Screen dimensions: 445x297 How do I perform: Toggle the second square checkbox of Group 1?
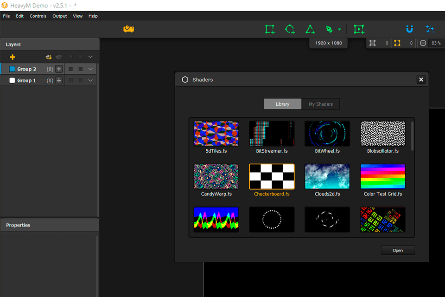coord(80,80)
